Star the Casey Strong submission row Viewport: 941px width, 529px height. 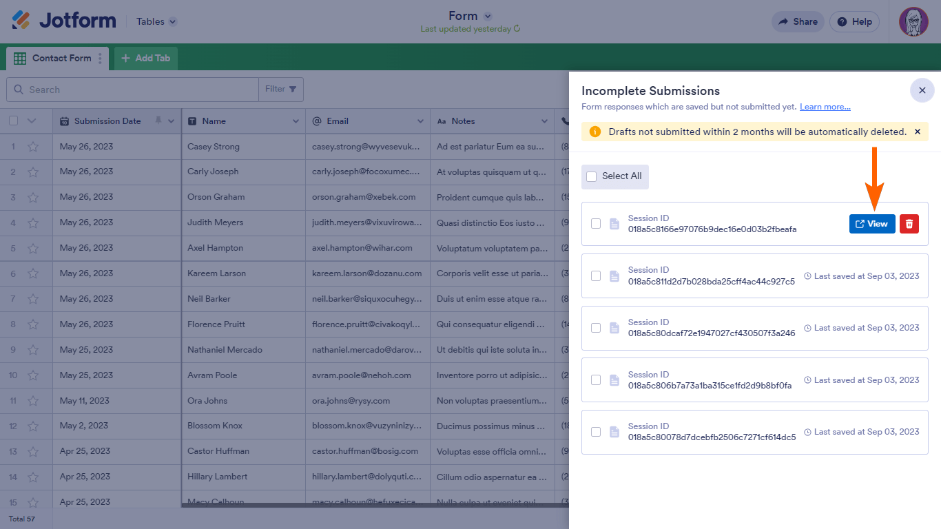(x=33, y=147)
